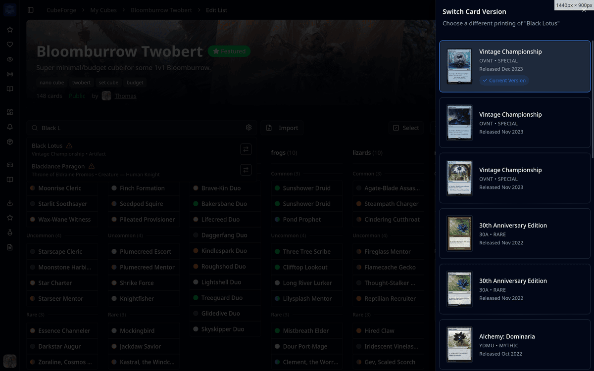
Task: Open the notifications bell in the sidebar
Action: pos(10,127)
